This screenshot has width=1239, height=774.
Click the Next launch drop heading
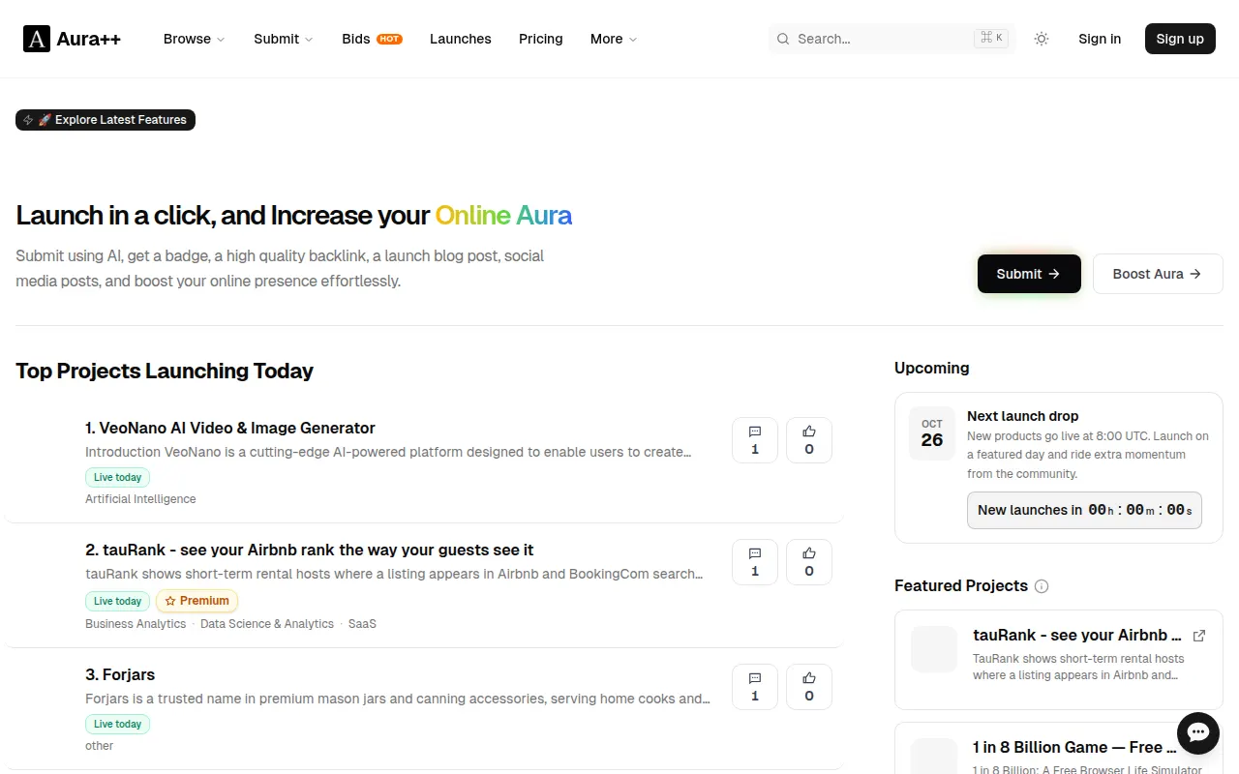pyautogui.click(x=1022, y=416)
